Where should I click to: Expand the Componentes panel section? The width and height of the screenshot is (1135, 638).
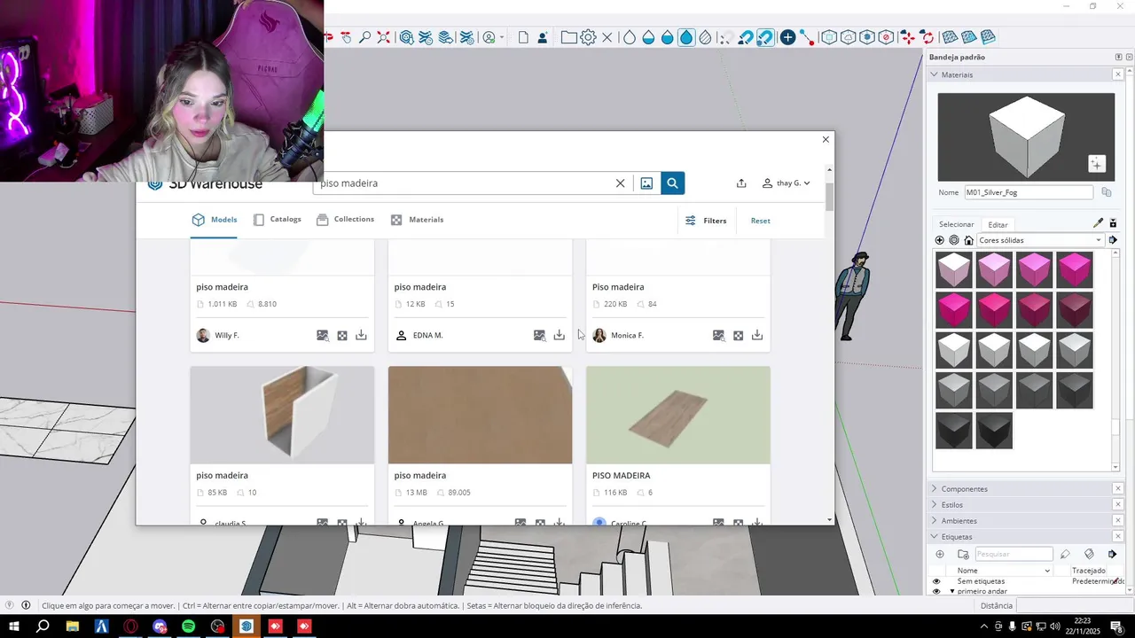point(934,488)
